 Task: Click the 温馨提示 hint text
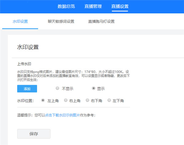click(x=31, y=115)
